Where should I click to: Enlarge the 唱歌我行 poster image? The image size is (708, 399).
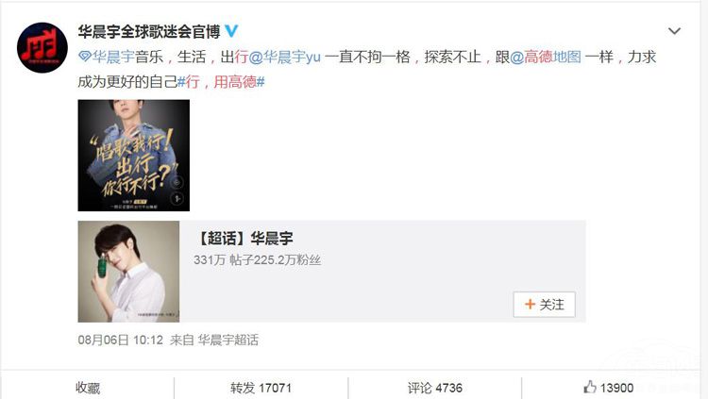(x=134, y=156)
